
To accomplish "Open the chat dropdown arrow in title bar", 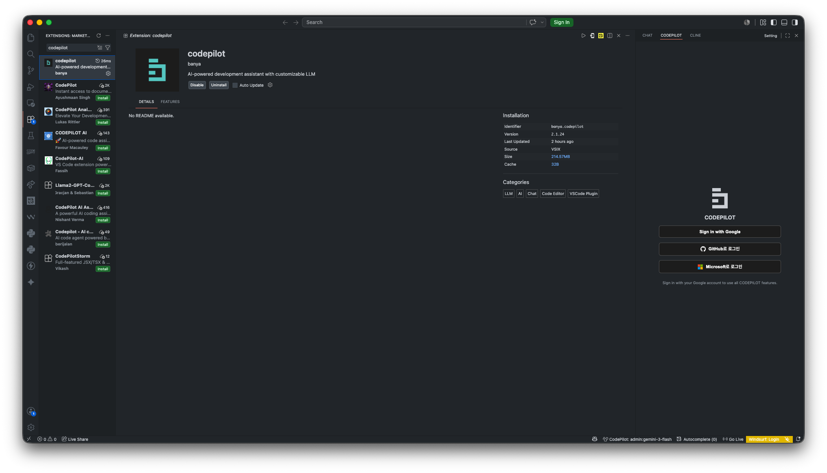I will point(542,22).
